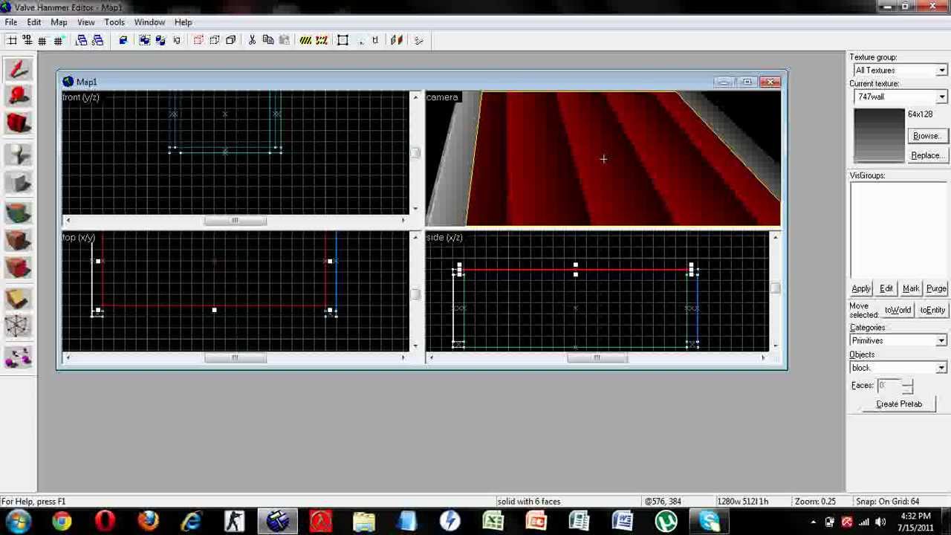
Task: Select the Path tool
Action: (x=18, y=357)
